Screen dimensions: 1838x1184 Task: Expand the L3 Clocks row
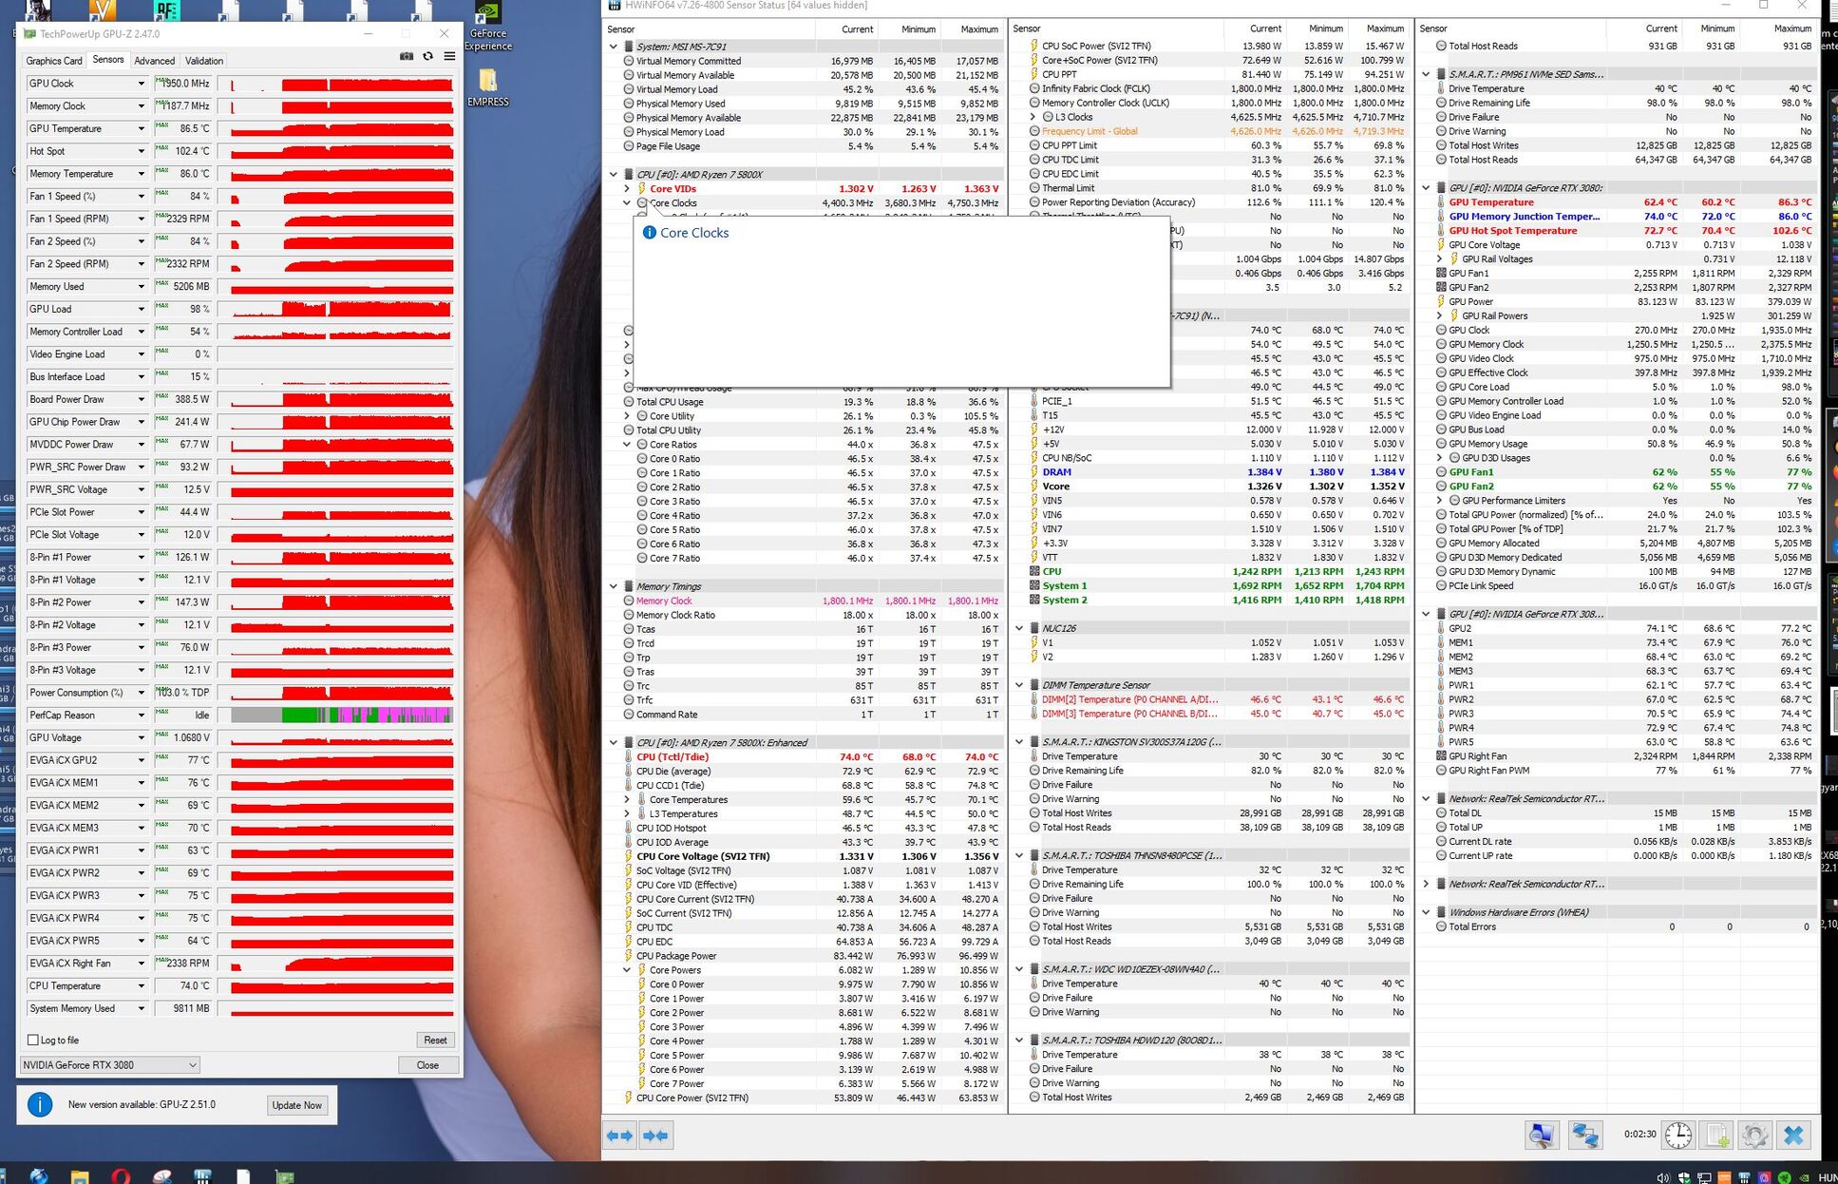pyautogui.click(x=1033, y=117)
